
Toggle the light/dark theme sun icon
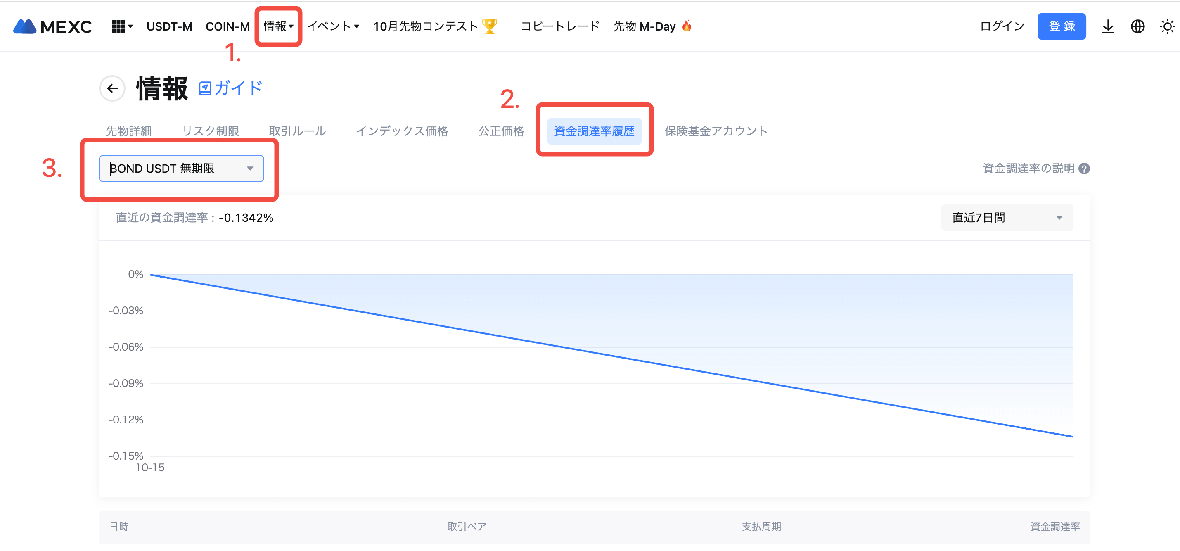pos(1167,26)
